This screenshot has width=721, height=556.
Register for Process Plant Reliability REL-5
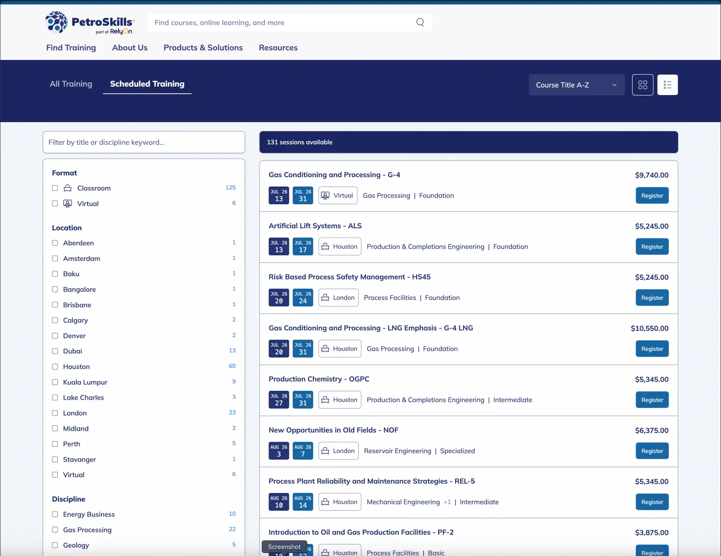point(652,502)
